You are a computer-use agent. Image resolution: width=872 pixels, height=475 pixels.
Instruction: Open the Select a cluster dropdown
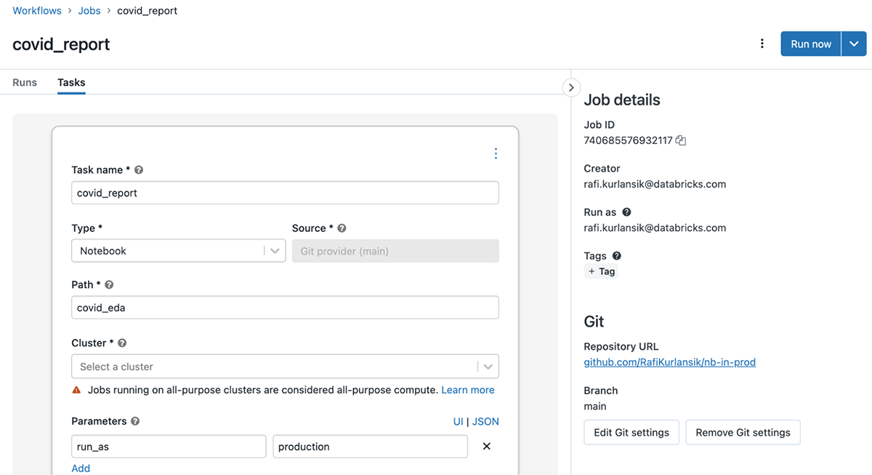pyautogui.click(x=285, y=367)
